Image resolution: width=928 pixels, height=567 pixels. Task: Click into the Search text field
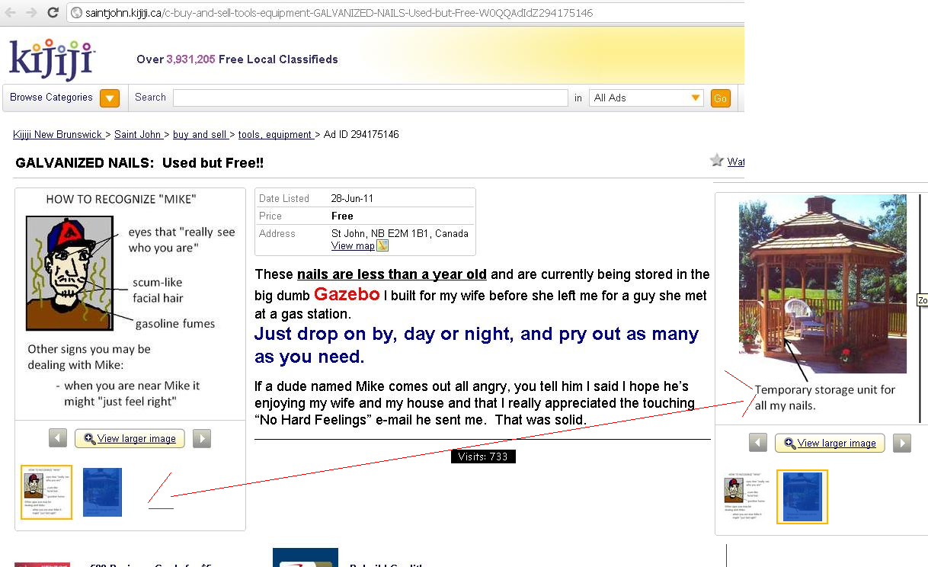coord(370,98)
